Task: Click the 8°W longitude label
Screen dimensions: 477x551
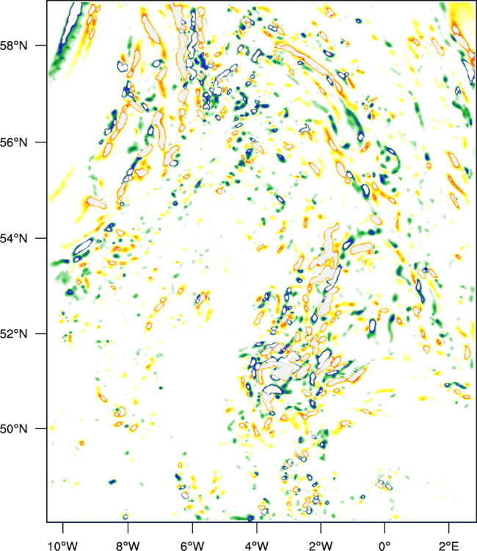Action: click(x=128, y=545)
